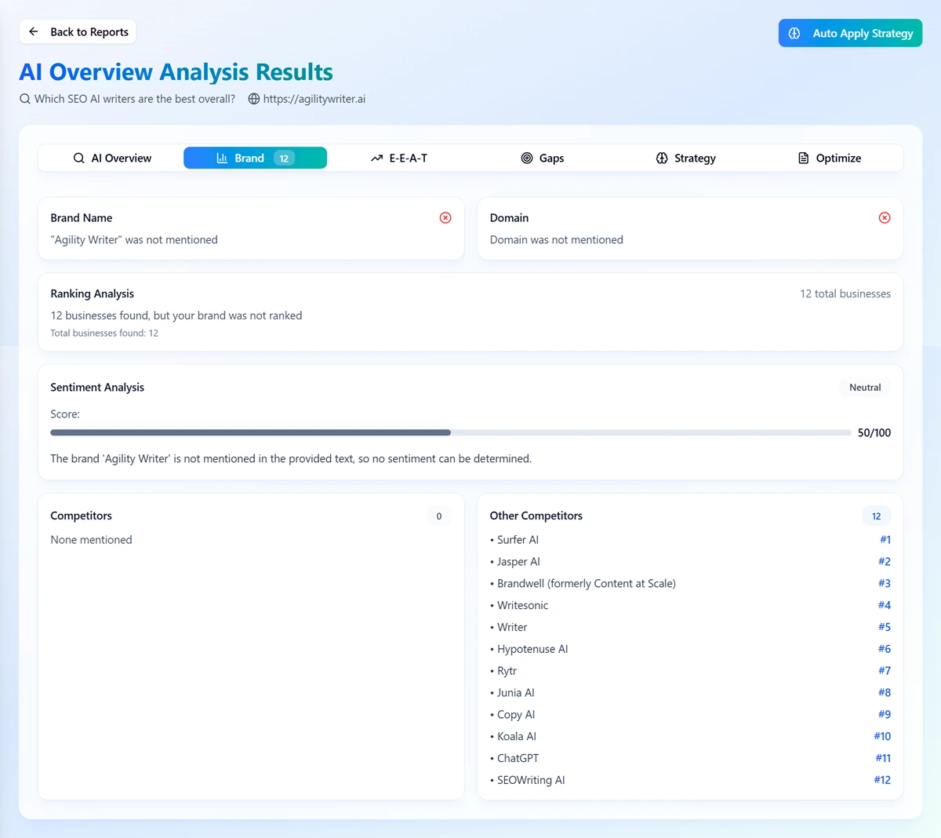
Task: Click the target icon on Gaps tab
Action: 527,158
